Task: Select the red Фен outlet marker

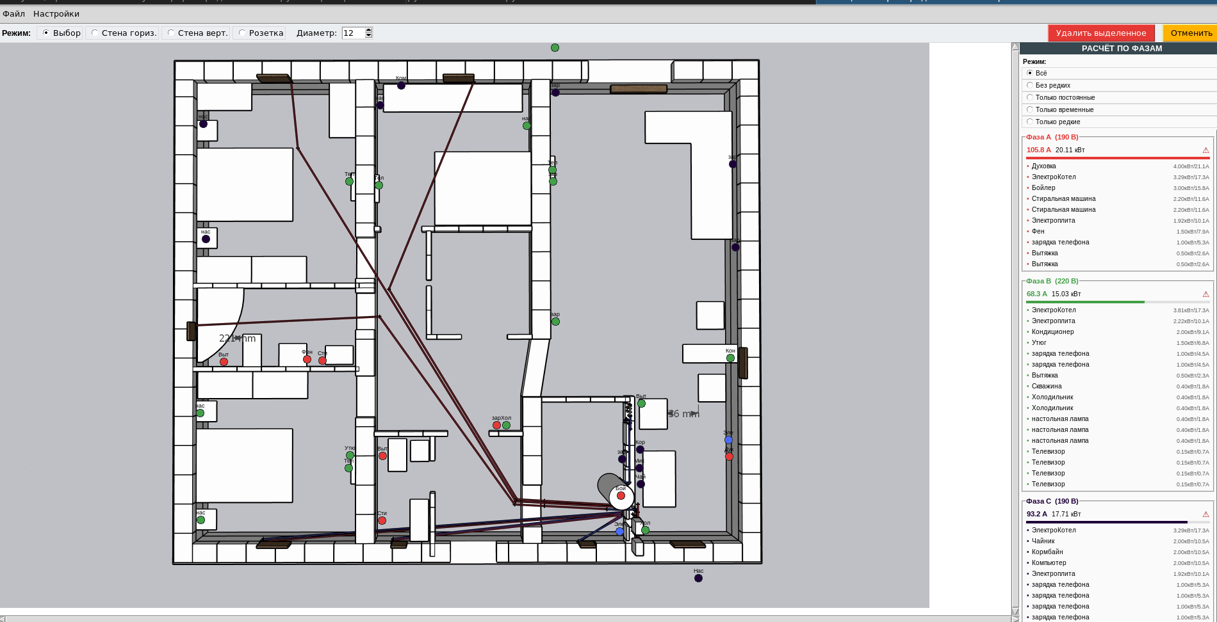Action: (307, 359)
